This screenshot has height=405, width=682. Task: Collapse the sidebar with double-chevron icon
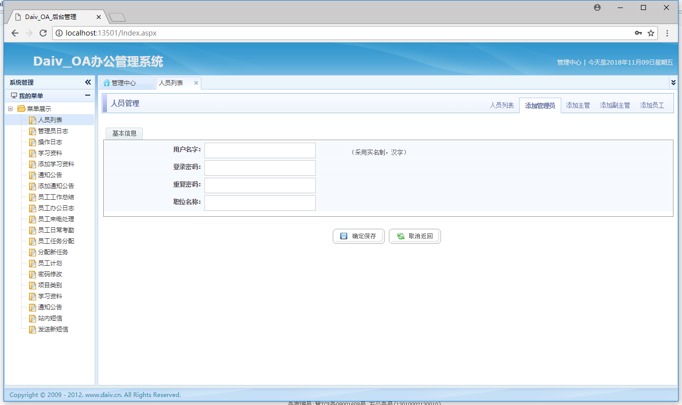[x=88, y=82]
